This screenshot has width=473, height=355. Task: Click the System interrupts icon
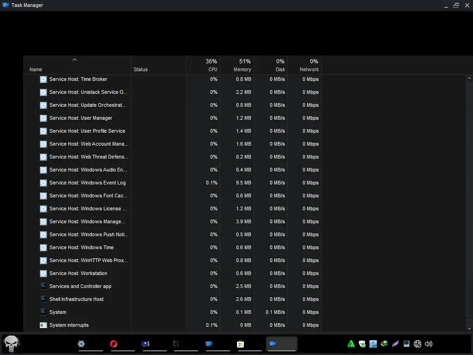coord(43,325)
